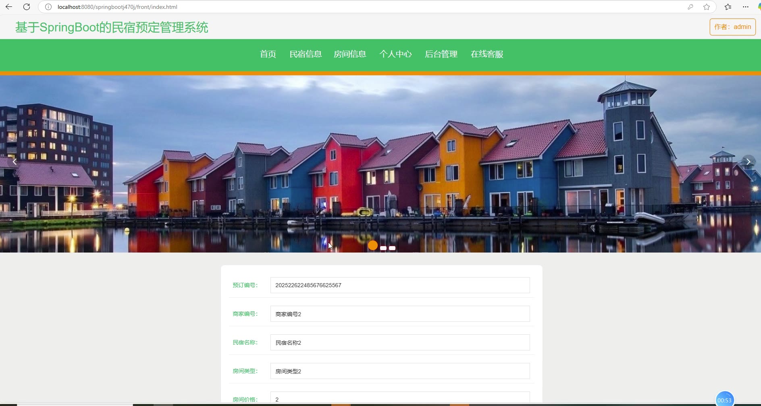This screenshot has width=761, height=406.
Task: Open the 民宿信息 navigation item
Action: click(x=306, y=54)
